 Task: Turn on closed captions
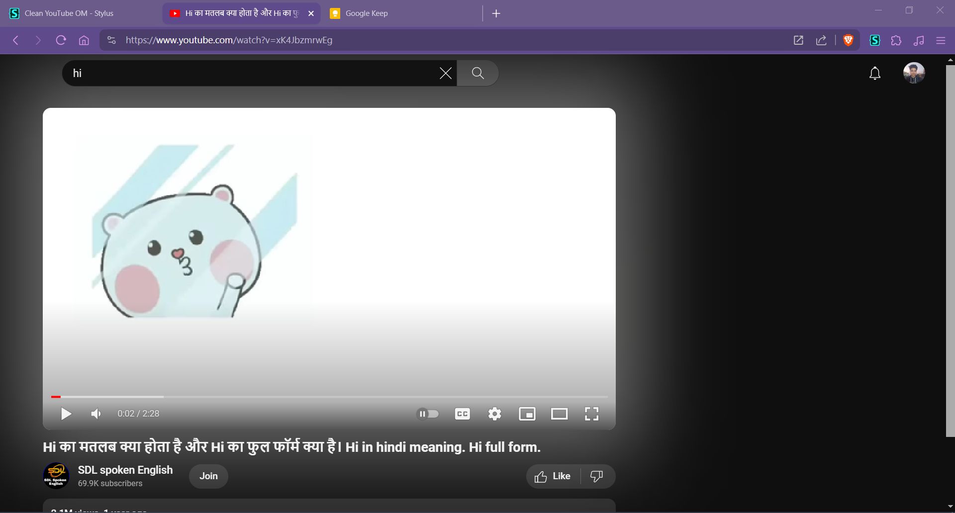(x=463, y=414)
